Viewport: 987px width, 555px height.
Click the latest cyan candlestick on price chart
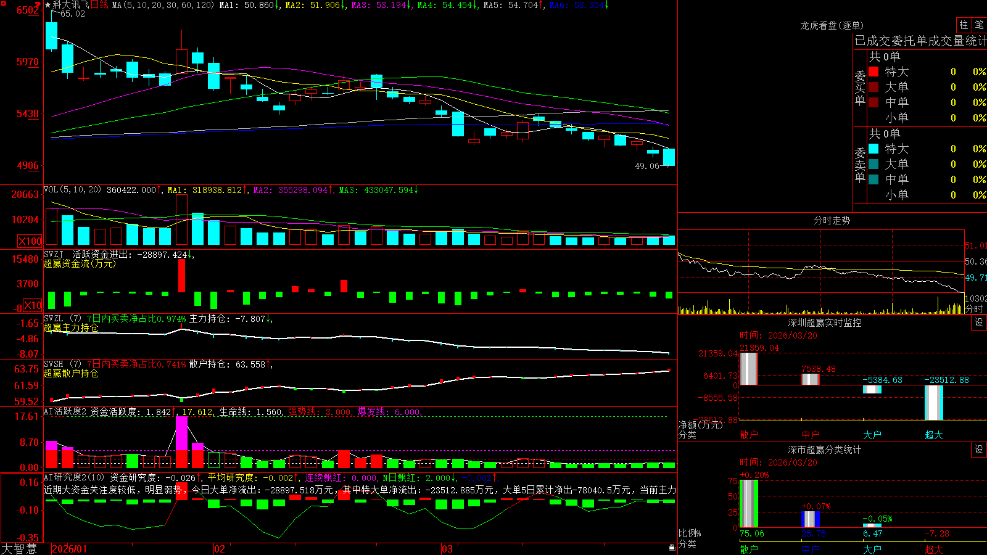click(669, 157)
